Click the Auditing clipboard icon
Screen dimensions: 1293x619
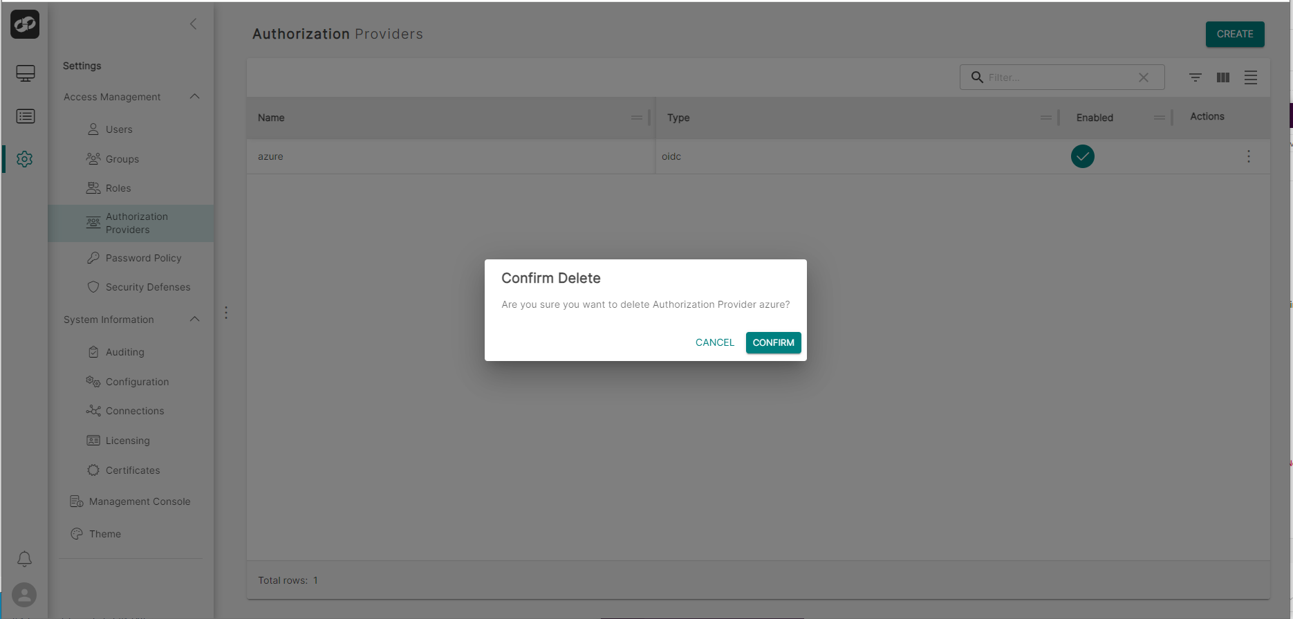click(93, 352)
